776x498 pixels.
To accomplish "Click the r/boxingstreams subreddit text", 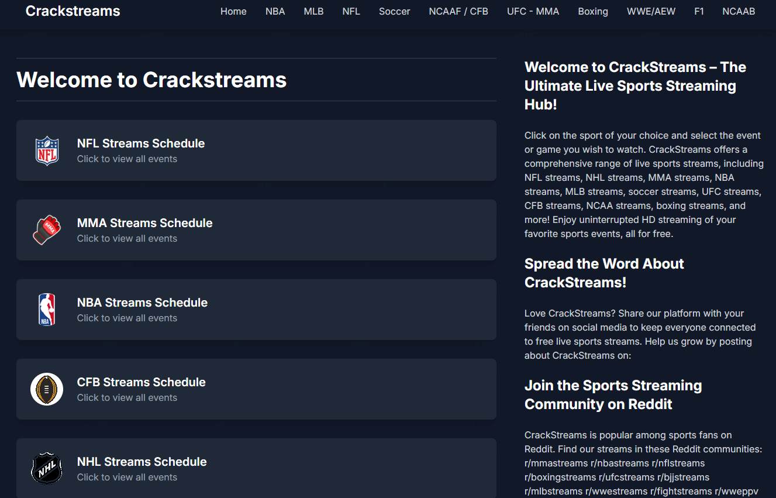I will coord(560,478).
